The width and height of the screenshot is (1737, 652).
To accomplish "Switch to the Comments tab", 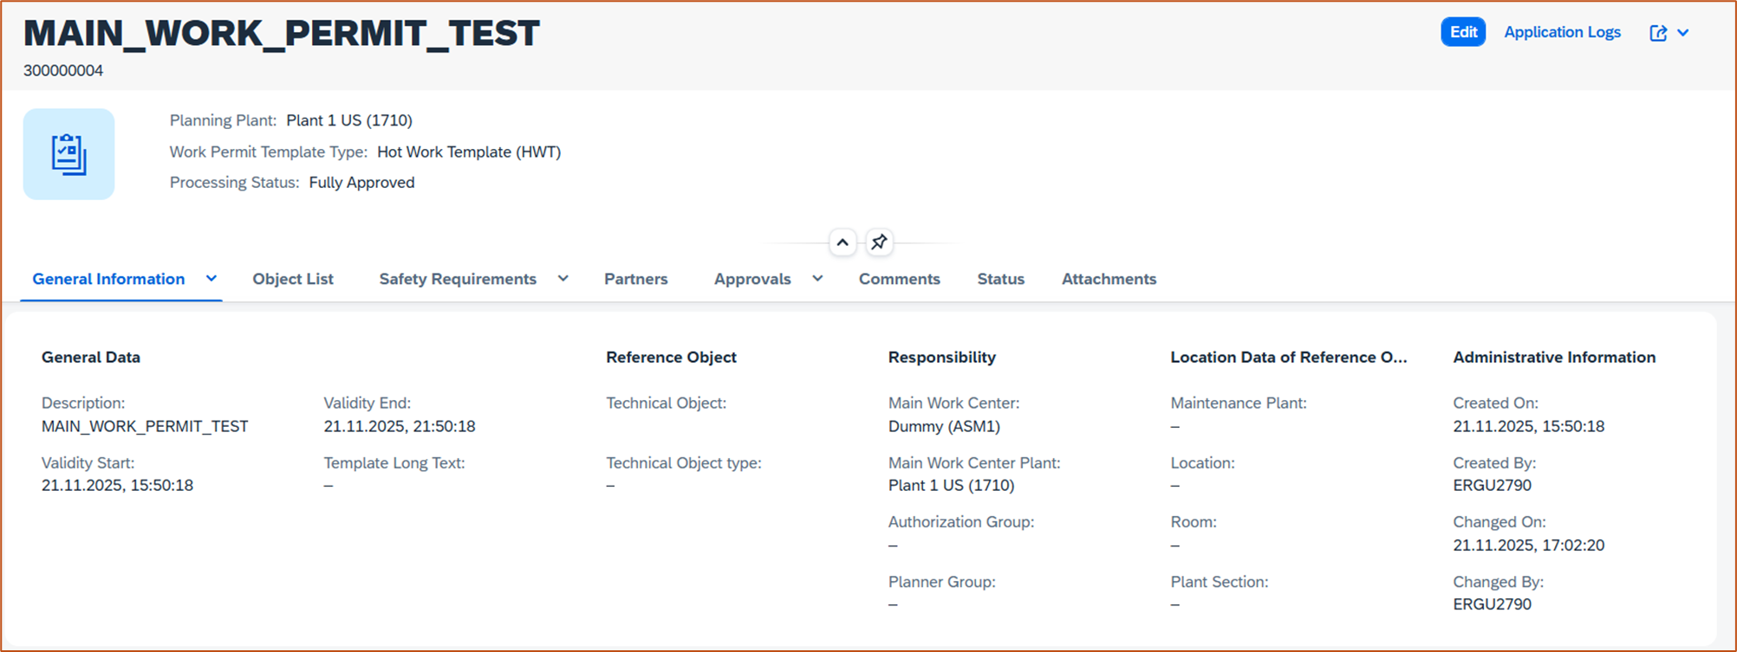I will [899, 279].
